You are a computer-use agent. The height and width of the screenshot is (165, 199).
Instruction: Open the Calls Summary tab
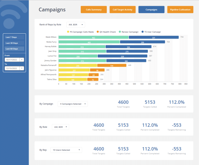click(x=94, y=10)
